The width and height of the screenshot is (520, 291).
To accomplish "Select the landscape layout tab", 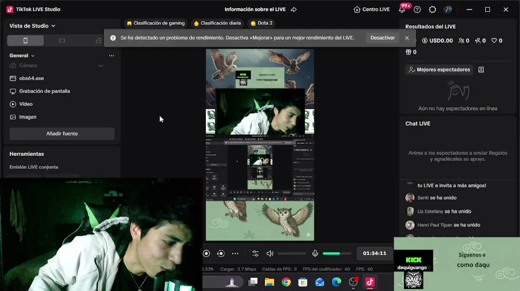I will [x=62, y=40].
